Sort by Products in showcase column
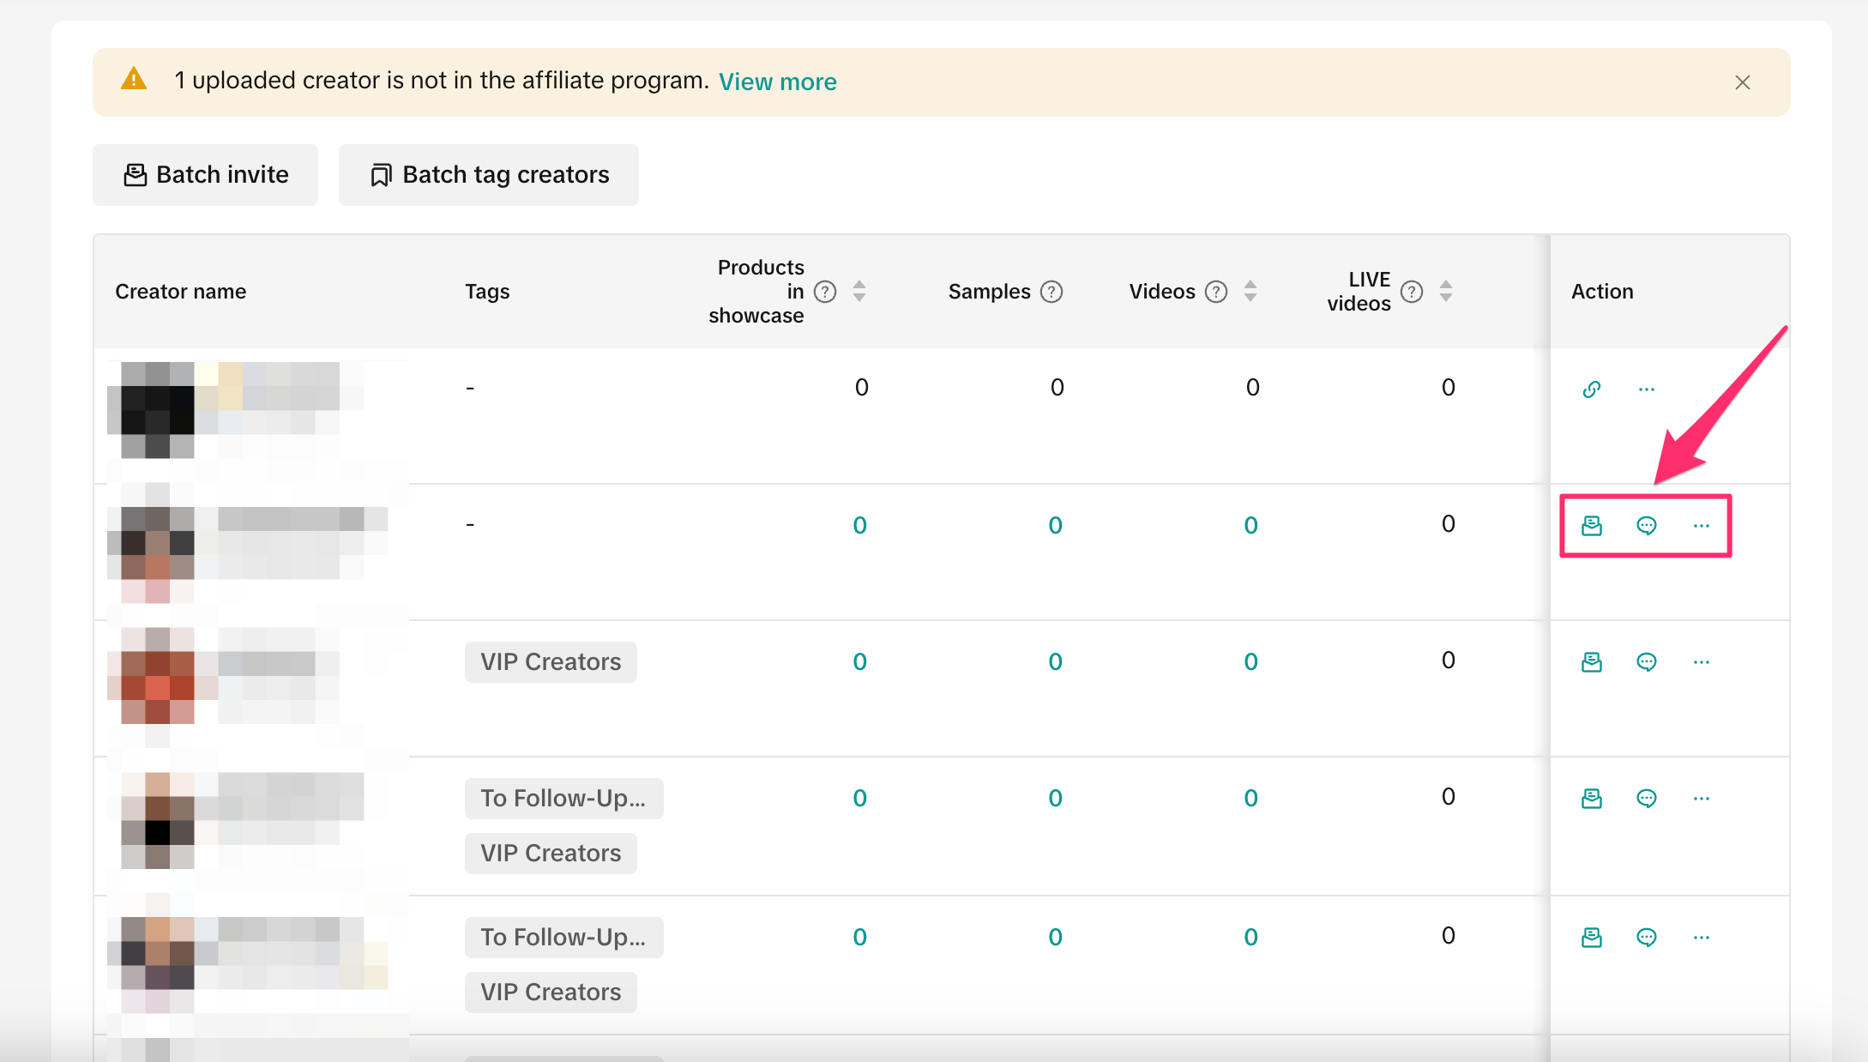The height and width of the screenshot is (1062, 1868). click(859, 292)
